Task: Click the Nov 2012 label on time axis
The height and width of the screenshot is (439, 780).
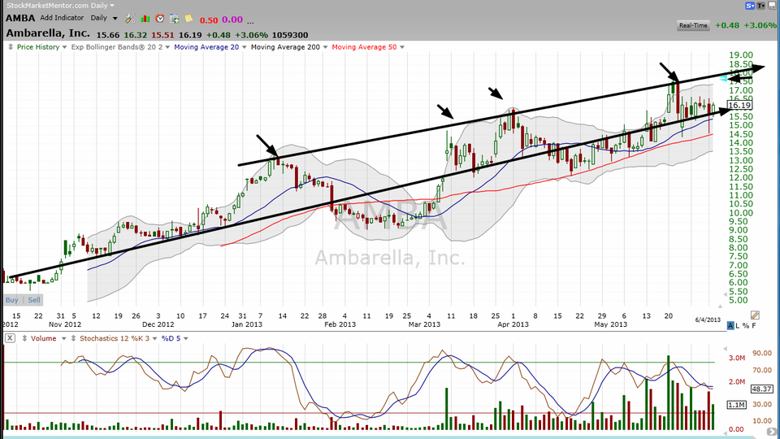Action: 65,324
